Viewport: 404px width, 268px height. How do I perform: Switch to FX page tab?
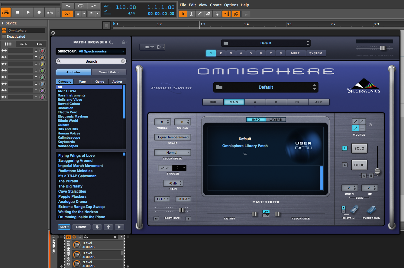[x=297, y=102]
